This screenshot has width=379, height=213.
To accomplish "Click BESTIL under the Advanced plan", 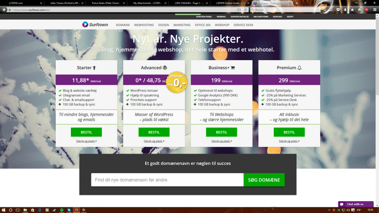I will click(154, 132).
